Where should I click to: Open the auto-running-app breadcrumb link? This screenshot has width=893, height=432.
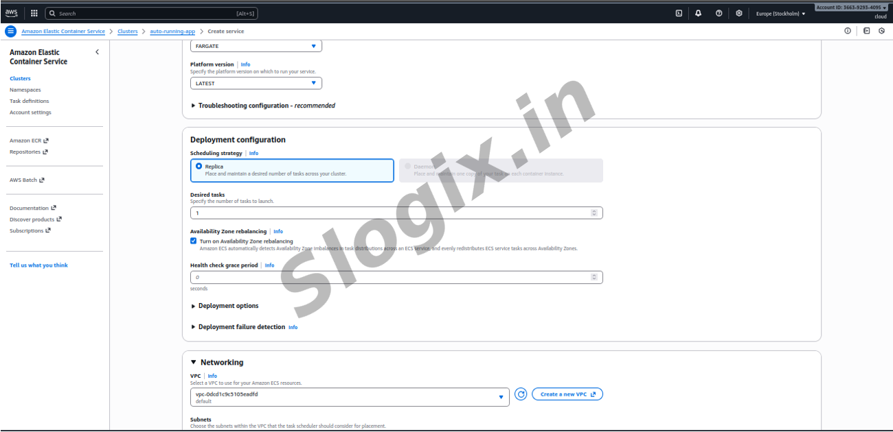click(x=172, y=32)
